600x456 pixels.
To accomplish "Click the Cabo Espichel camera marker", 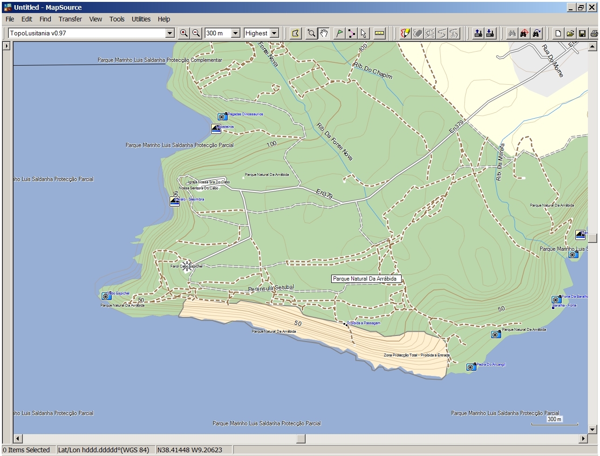I will (x=106, y=296).
